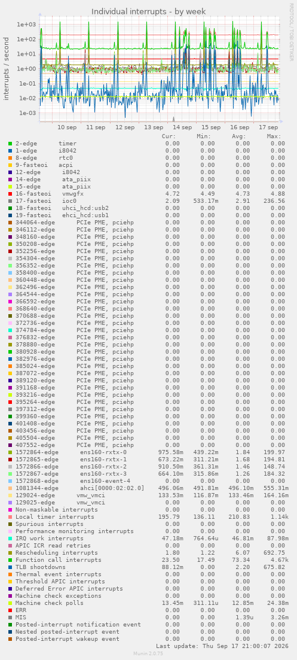The image size is (297, 660).
Task: Click the Local timer interrupts color swatch
Action: coord(10,517)
